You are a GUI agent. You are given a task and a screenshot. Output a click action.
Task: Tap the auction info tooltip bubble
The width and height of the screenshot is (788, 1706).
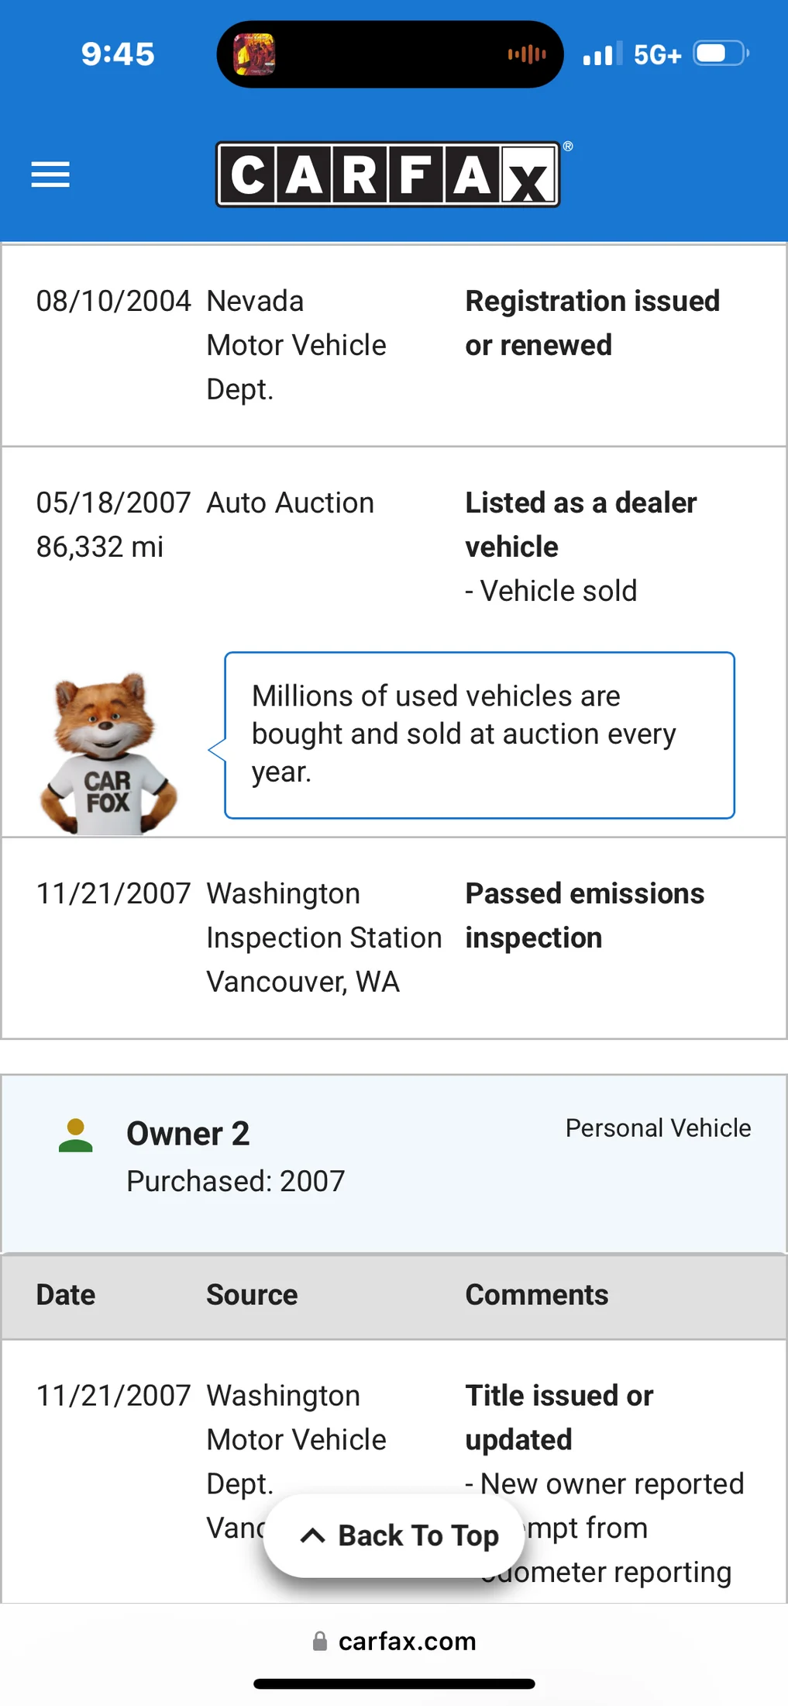[x=479, y=735]
